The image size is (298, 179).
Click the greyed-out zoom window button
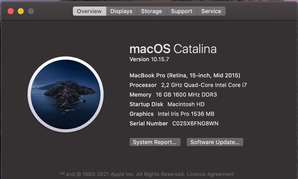[x=31, y=11]
